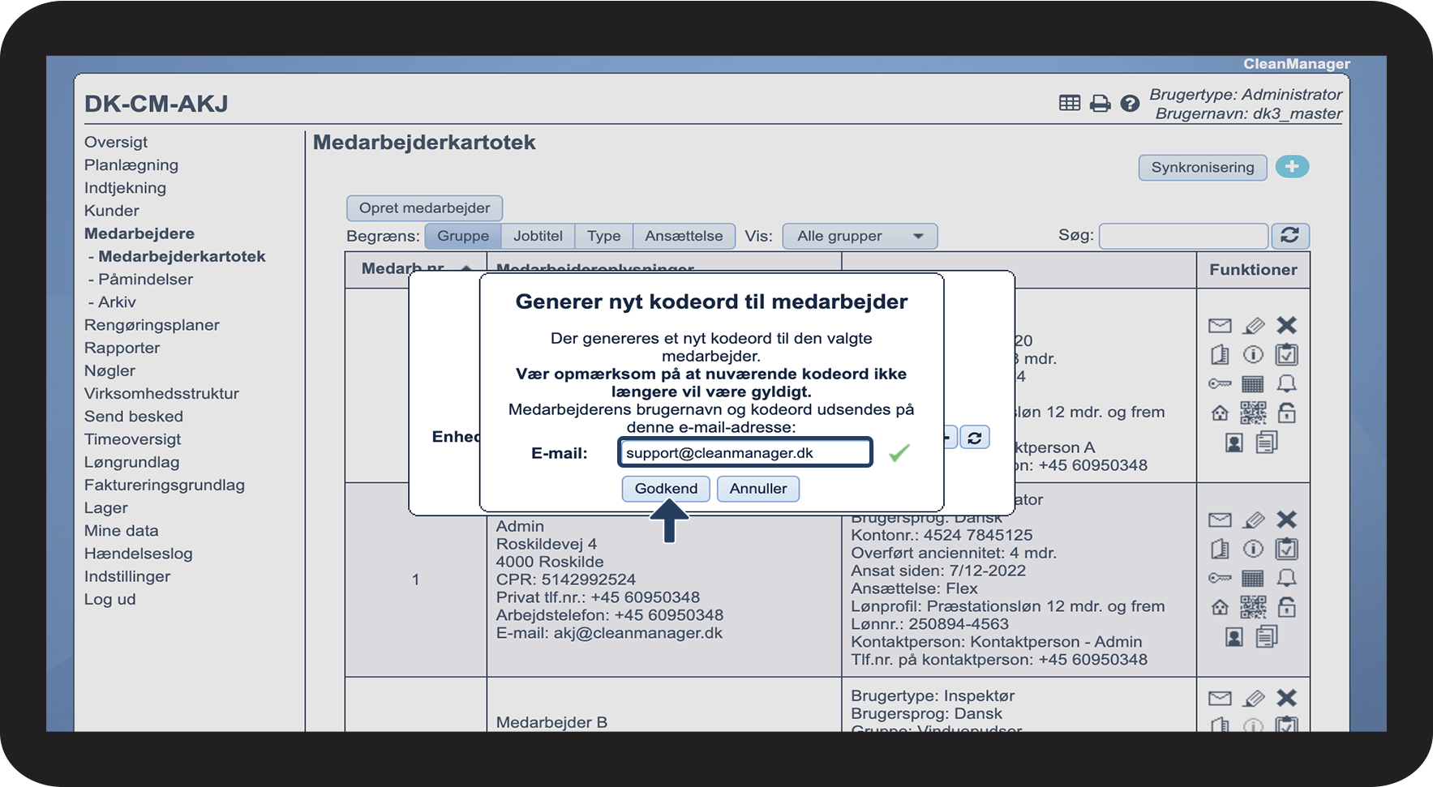The height and width of the screenshot is (787, 1433).
Task: Click the turquoise plus button beside Synkronisering
Action: click(1292, 166)
